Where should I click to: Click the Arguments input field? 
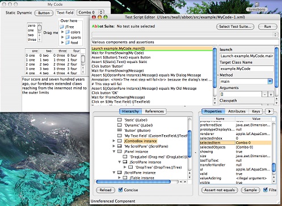(241, 94)
